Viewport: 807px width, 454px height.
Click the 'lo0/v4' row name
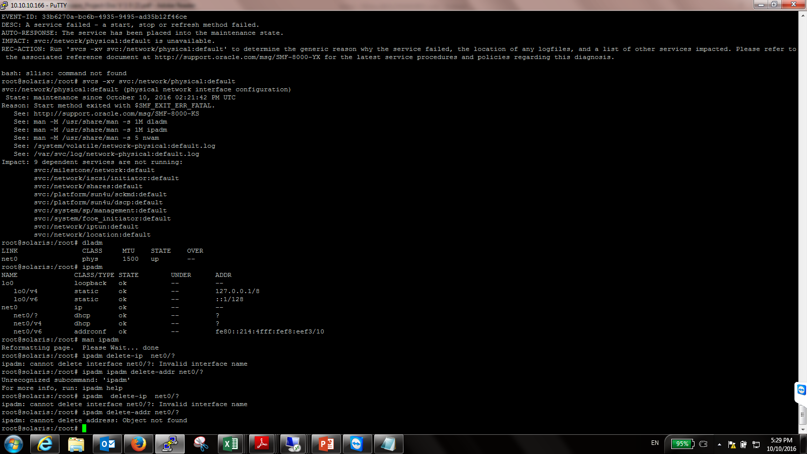[26, 291]
